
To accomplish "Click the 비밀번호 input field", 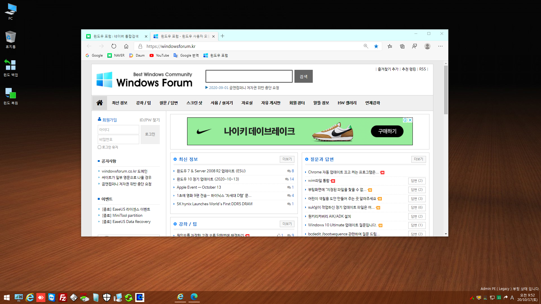I will [x=118, y=139].
